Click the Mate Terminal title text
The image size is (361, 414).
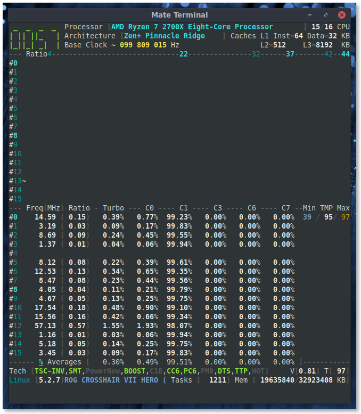point(179,15)
